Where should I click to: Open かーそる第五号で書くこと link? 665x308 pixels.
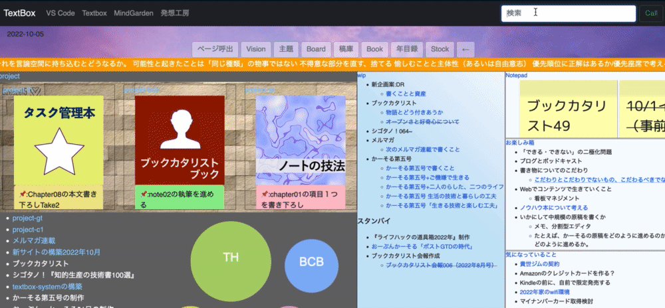(420, 168)
